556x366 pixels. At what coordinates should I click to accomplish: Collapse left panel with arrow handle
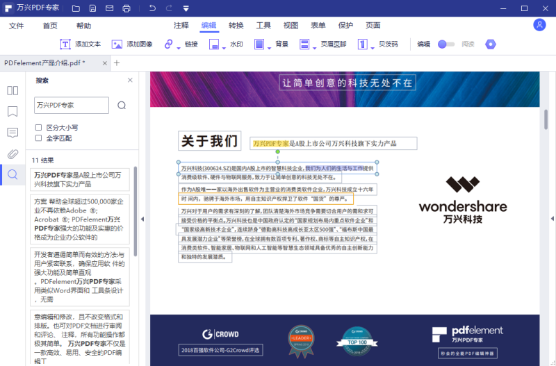tap(142, 219)
